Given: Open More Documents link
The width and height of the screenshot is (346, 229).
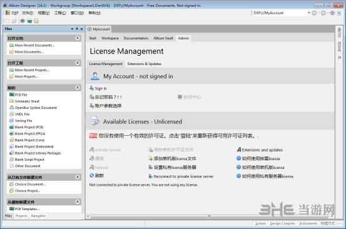Looking at the screenshot, I should pyautogui.click(x=29, y=52).
